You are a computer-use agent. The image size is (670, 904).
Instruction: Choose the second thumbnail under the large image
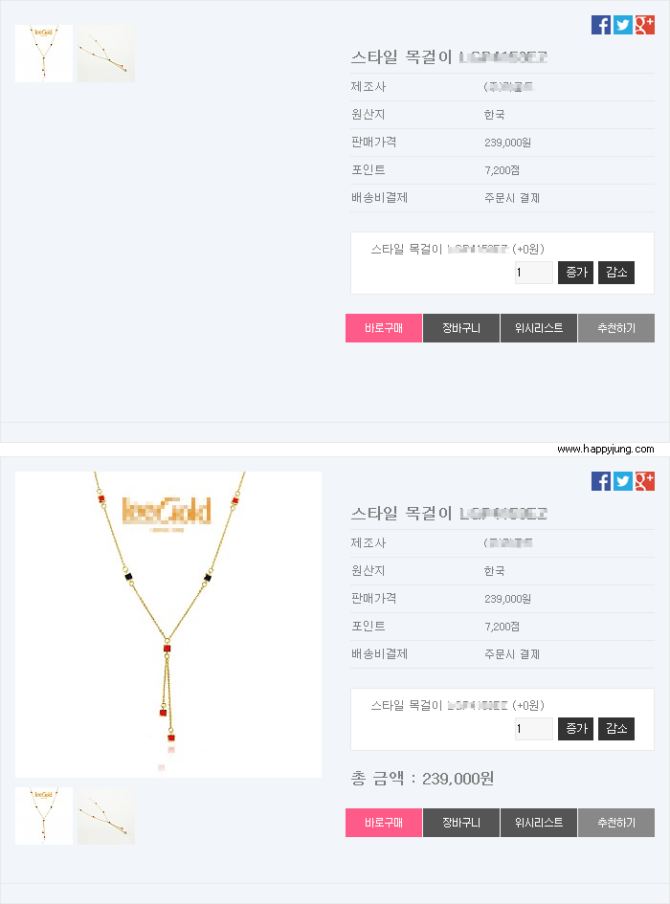pyautogui.click(x=106, y=816)
